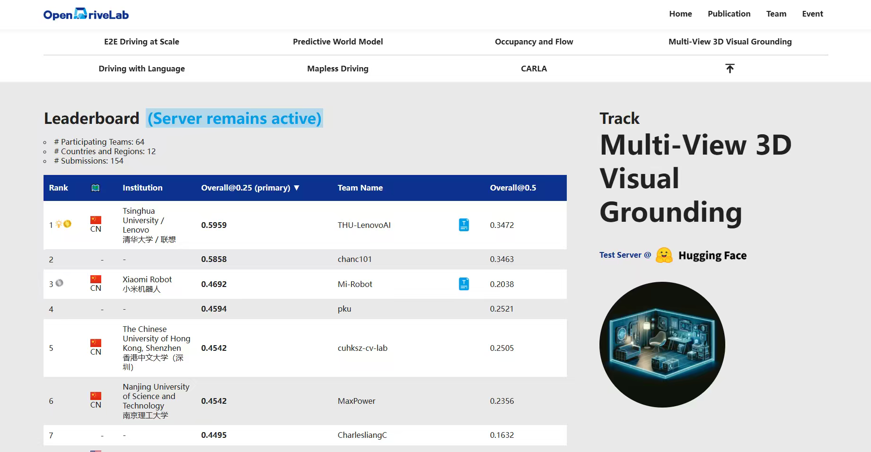Screen dimensions: 871x452
Task: Click the China flag for CUHK Shenzhen row
Action: 96,343
